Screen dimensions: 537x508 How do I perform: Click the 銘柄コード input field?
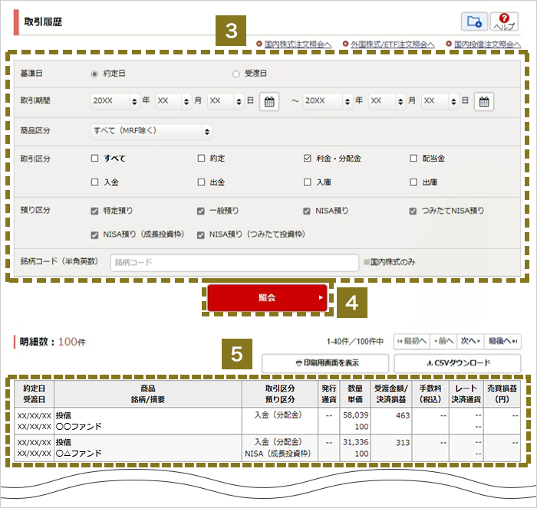234,262
